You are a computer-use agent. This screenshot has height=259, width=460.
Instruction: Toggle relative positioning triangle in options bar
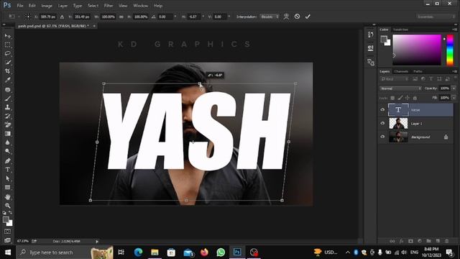62,17
